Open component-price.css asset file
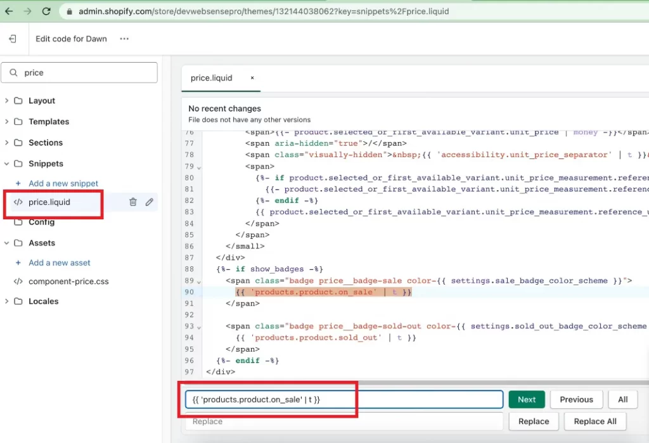649x443 pixels. (68, 281)
